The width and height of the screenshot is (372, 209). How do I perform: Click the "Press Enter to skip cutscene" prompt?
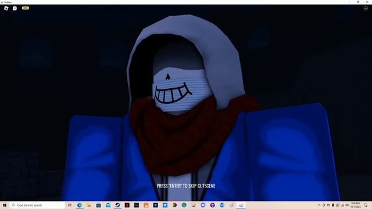tap(186, 186)
